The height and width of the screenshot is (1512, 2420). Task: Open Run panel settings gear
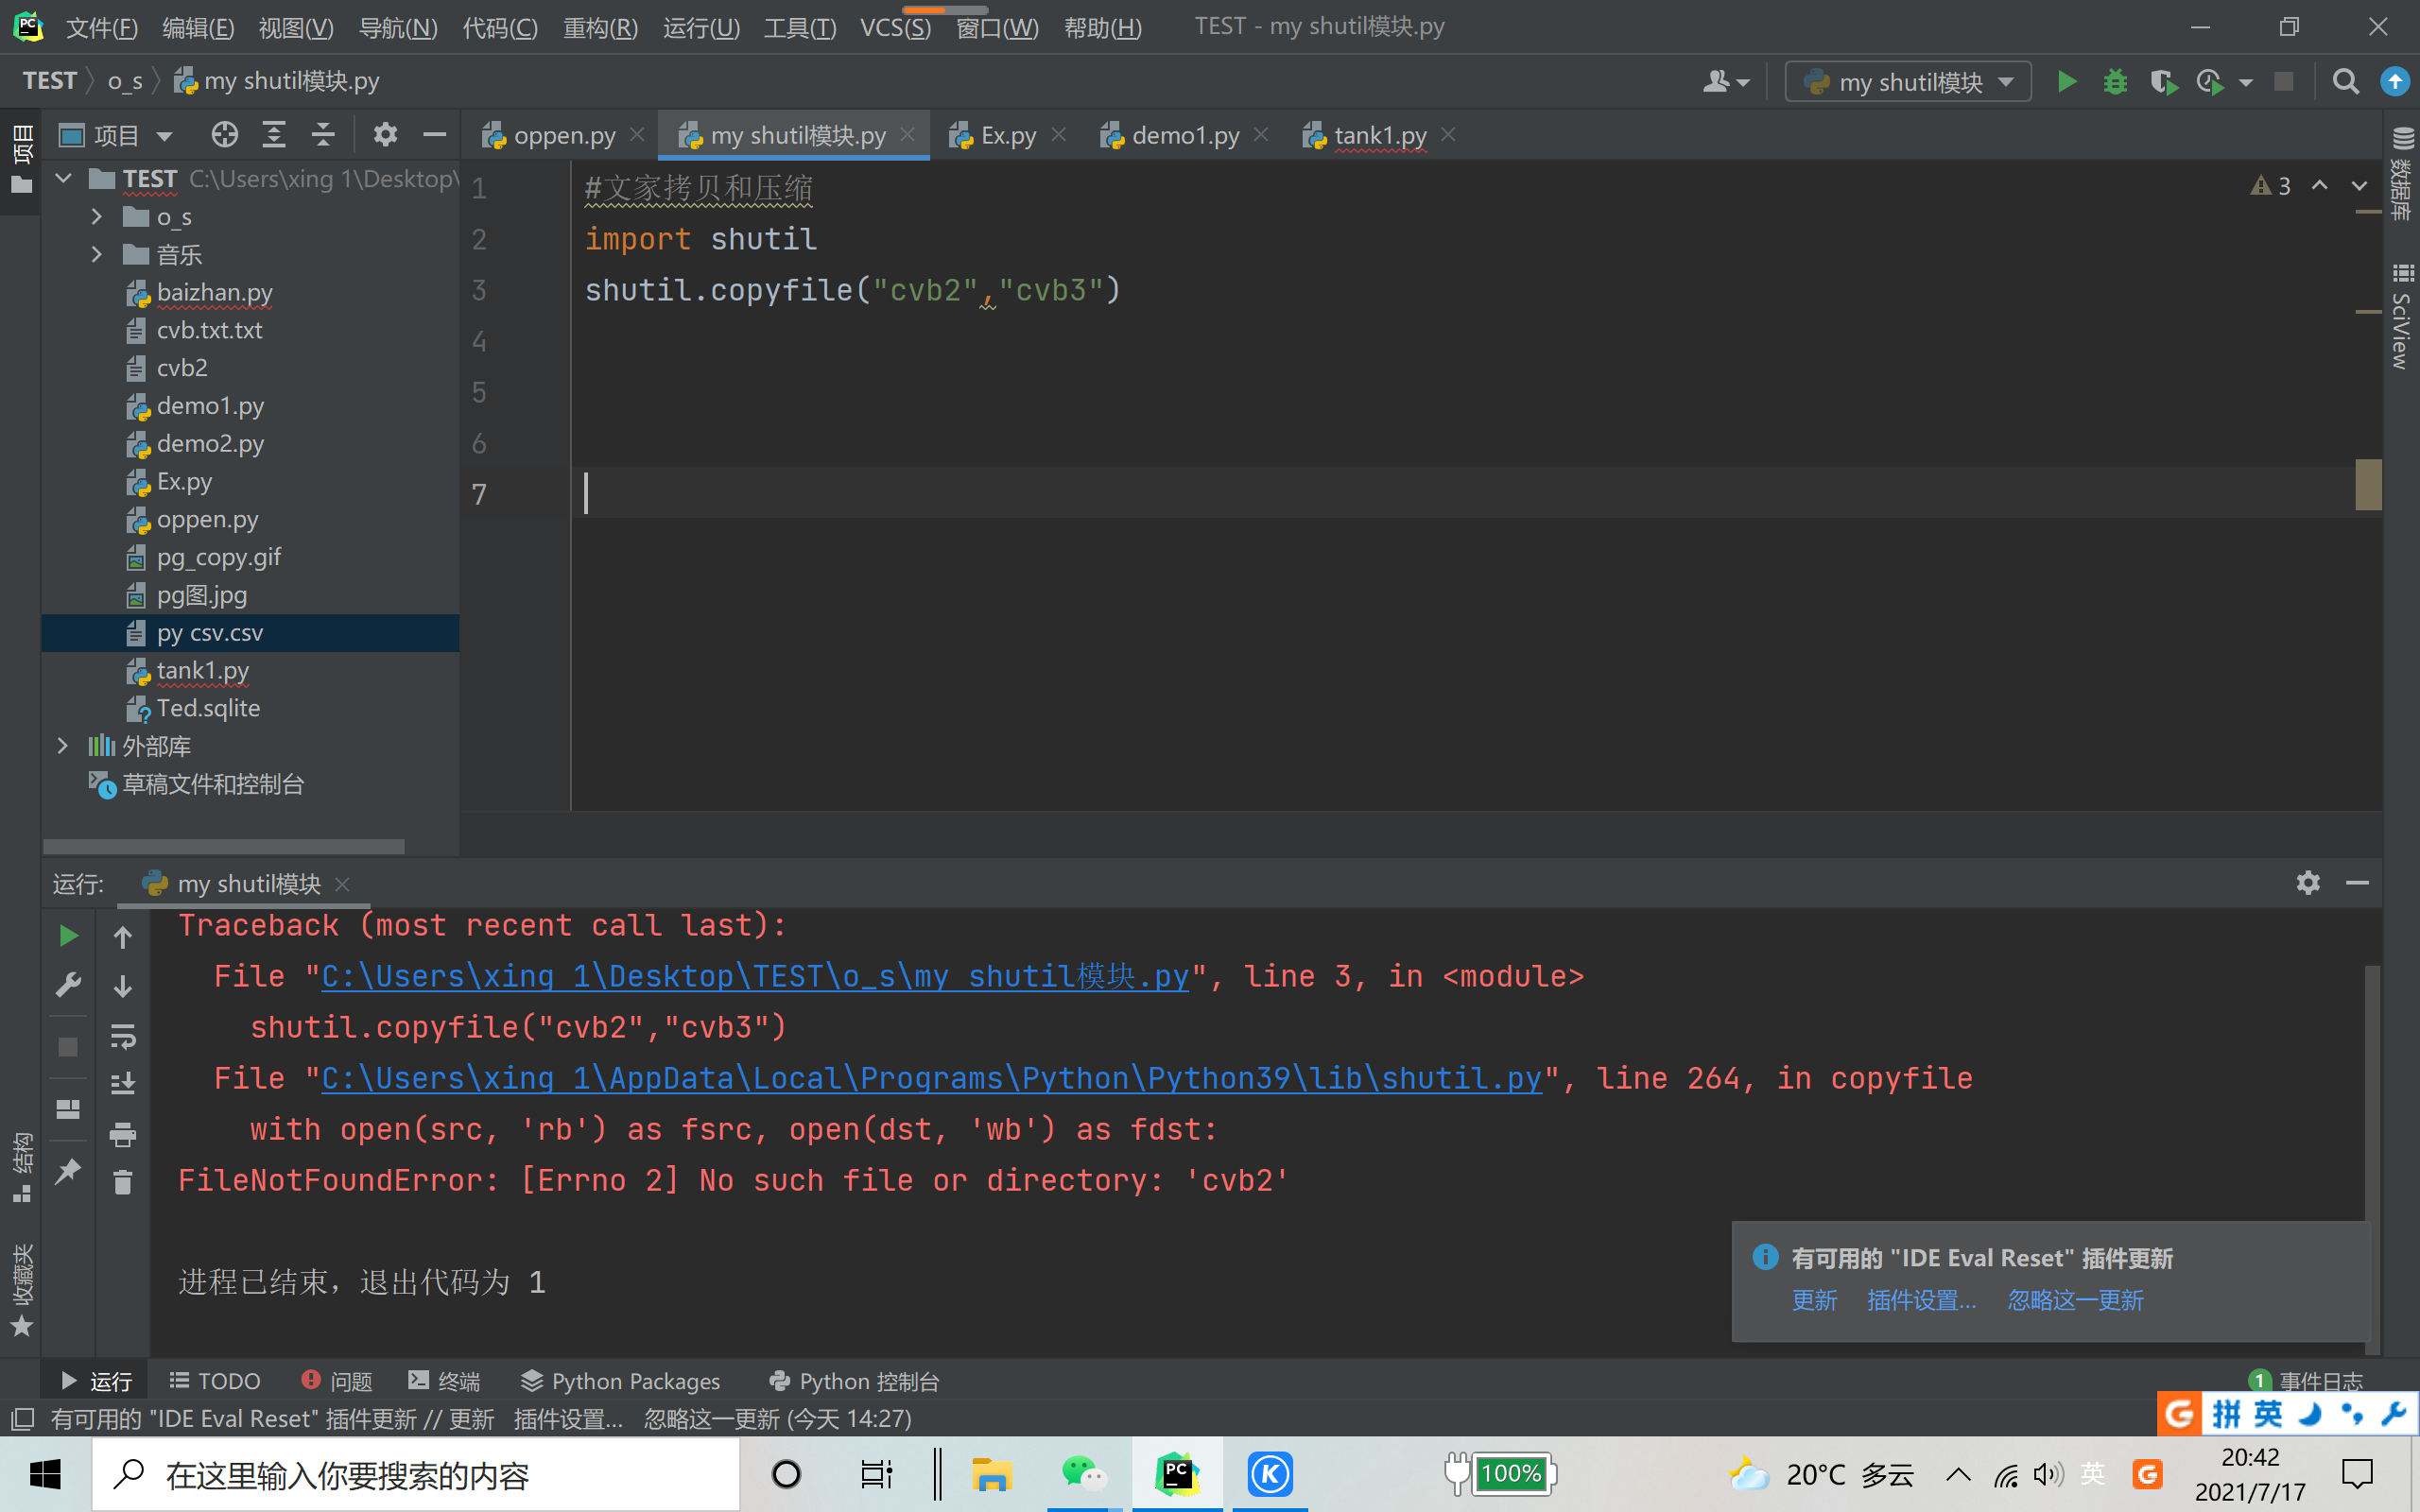click(2308, 882)
